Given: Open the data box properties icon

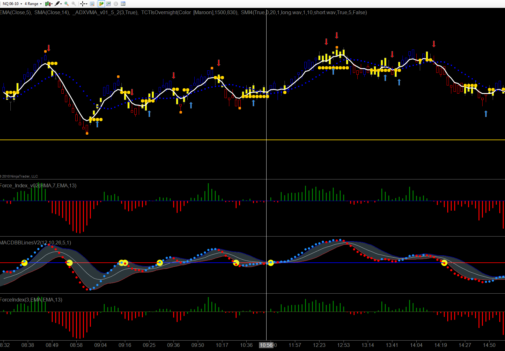Looking at the screenshot, I should tap(123, 4).
